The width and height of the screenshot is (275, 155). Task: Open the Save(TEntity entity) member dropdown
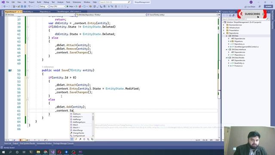(182, 15)
